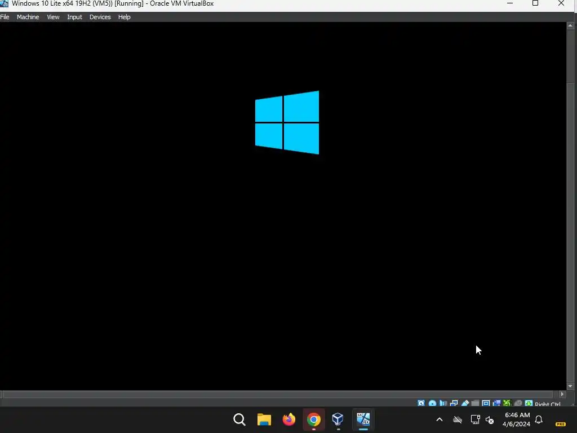Open network settings tray icon
Viewport: 577px width, 433px height.
point(475,419)
